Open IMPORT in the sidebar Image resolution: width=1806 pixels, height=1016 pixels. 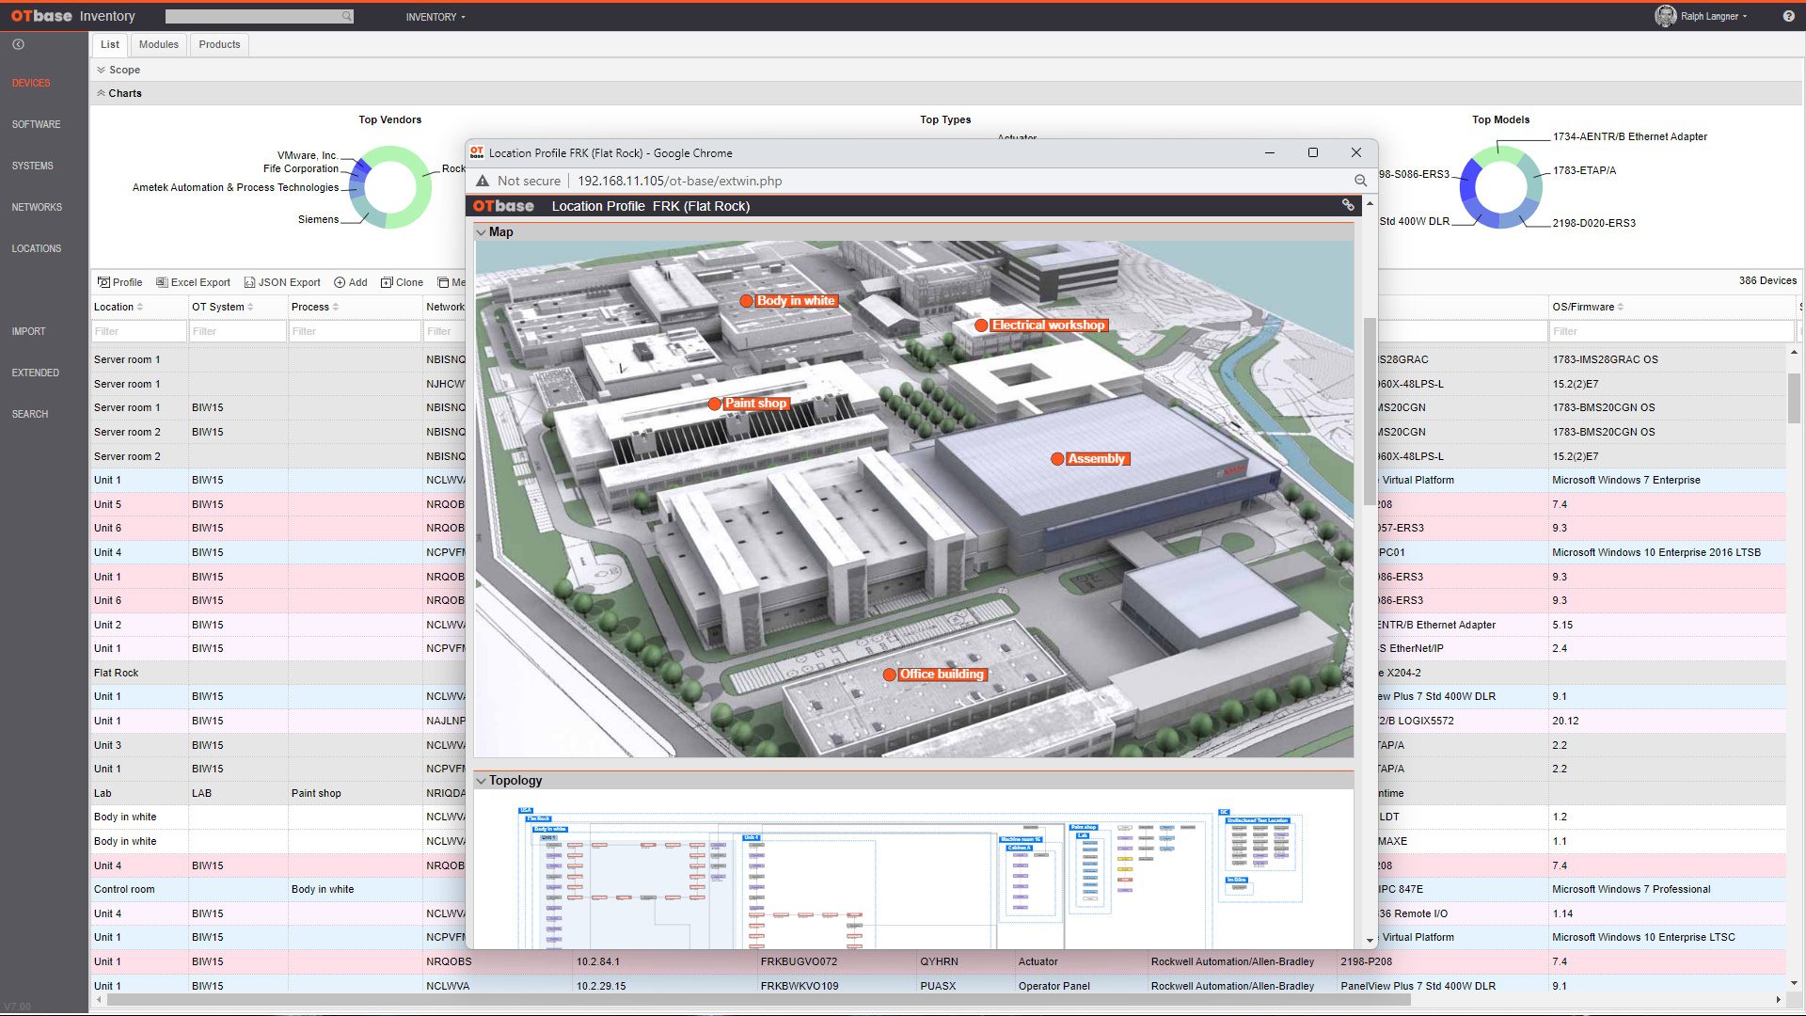28,331
